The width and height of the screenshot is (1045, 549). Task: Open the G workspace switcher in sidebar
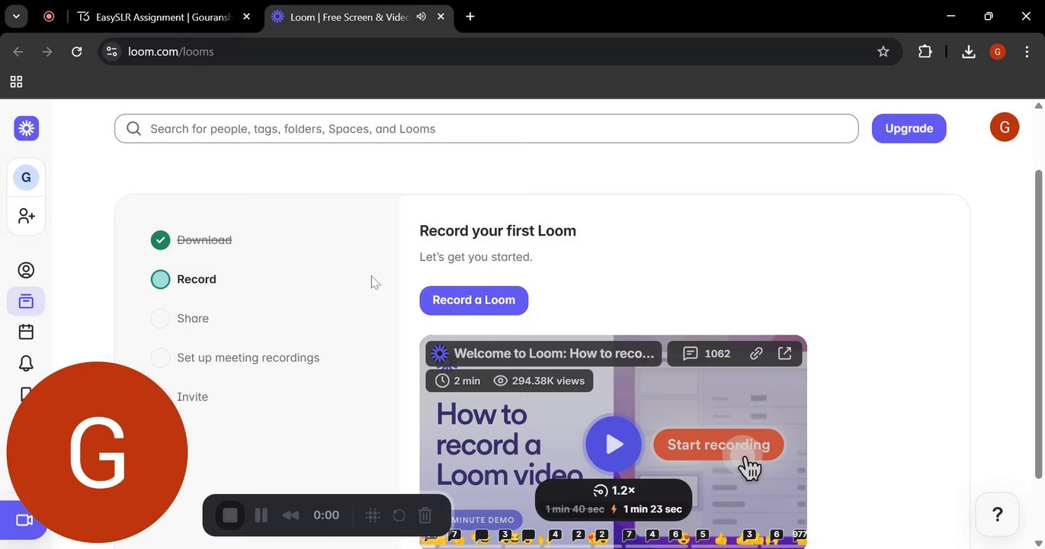click(26, 178)
